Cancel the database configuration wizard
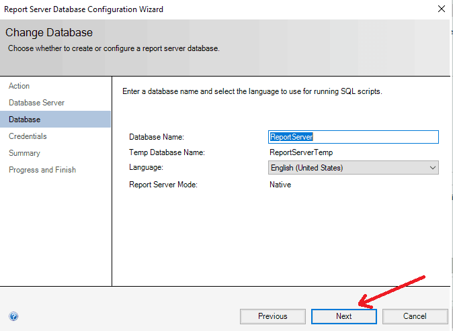The image size is (453, 331). click(x=415, y=316)
